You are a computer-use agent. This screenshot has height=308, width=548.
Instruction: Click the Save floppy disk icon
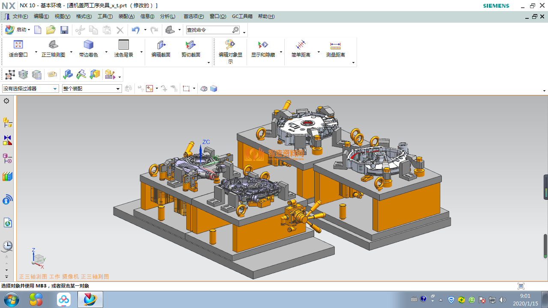tap(64, 30)
